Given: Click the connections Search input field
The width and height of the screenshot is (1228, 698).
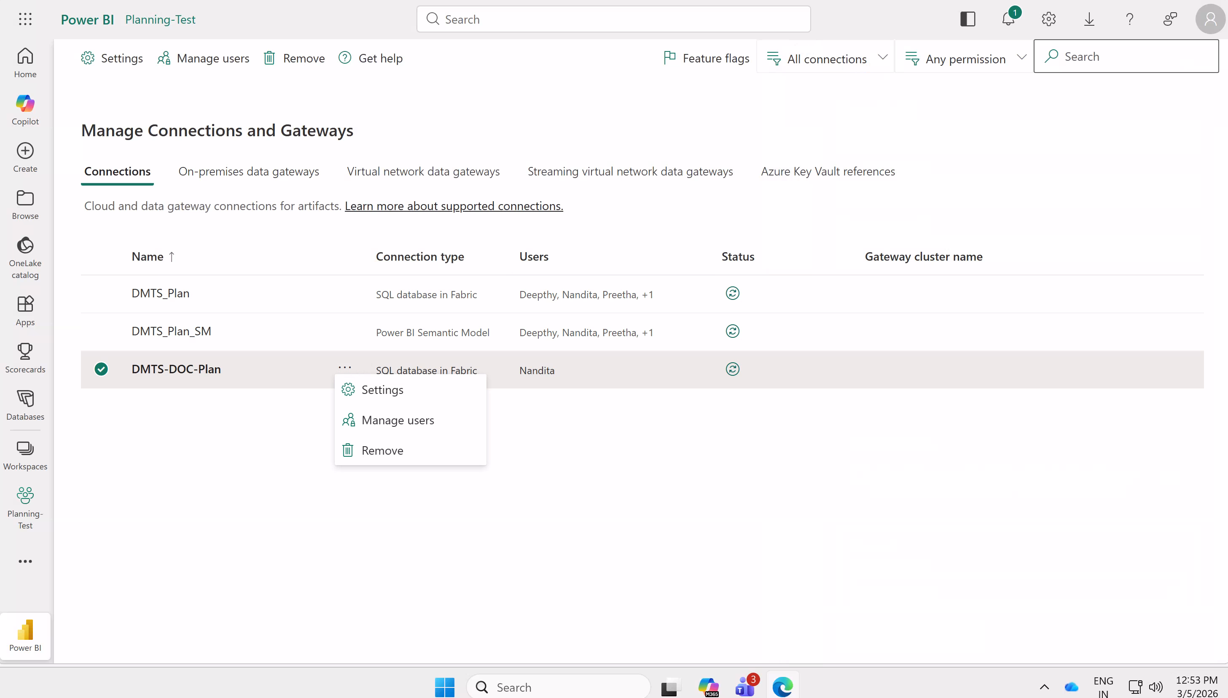Looking at the screenshot, I should 1134,57.
